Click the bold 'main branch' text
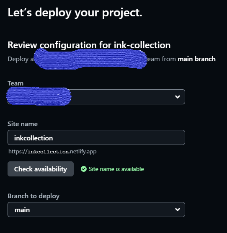Viewport: 227px width, 233px height. coord(197,59)
